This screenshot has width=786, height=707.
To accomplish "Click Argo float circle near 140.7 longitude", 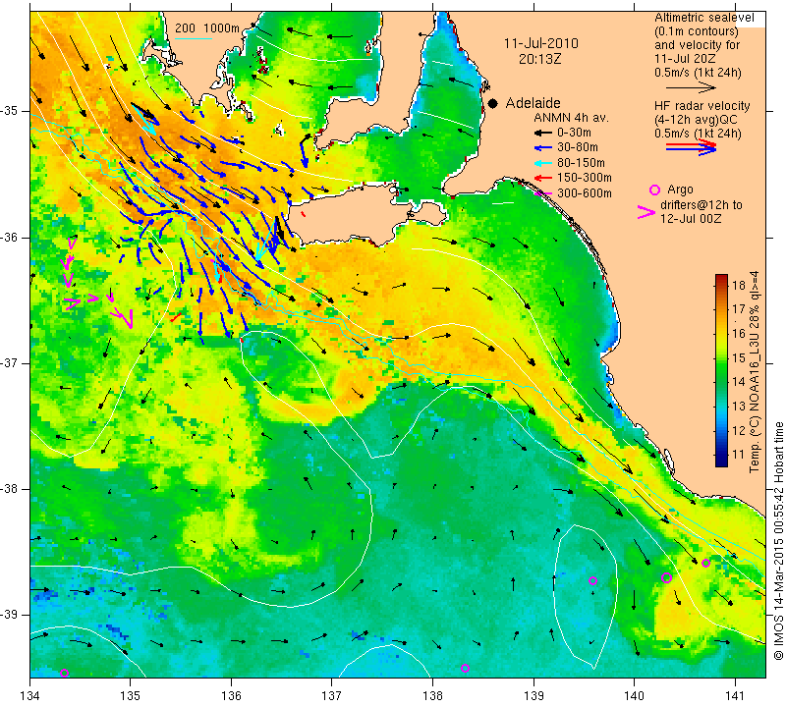I will (705, 563).
